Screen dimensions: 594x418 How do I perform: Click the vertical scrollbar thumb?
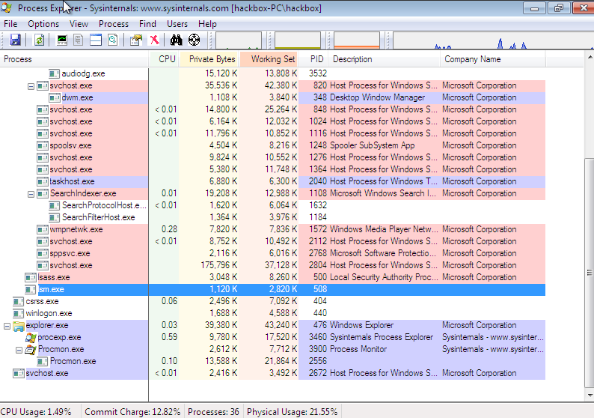point(590,273)
